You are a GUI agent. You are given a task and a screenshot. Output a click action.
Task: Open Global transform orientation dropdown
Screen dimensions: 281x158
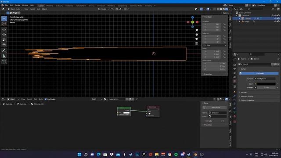[104, 9]
